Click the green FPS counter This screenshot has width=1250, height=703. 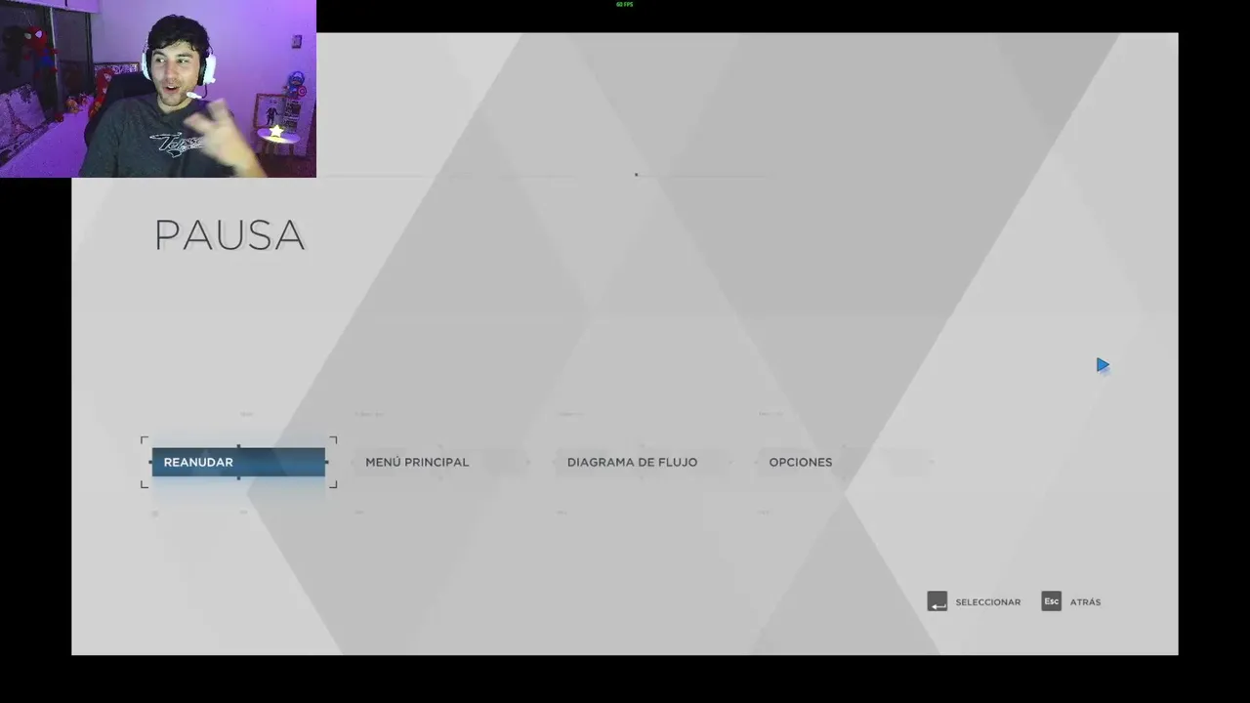pos(625,4)
